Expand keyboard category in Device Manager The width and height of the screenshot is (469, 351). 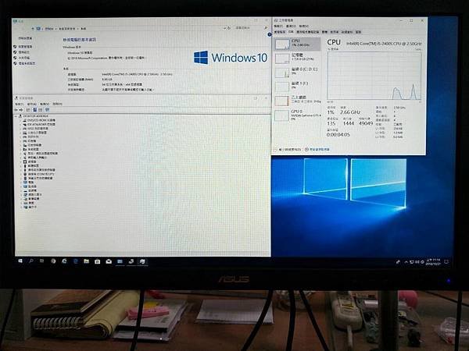pyautogui.click(x=20, y=203)
